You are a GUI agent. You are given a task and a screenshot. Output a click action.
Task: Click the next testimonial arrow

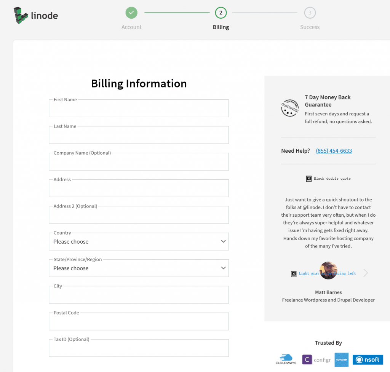coord(366,273)
